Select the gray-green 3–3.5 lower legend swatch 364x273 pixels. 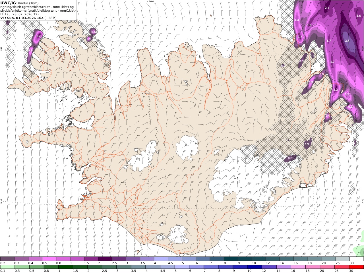[x=124, y=267]
